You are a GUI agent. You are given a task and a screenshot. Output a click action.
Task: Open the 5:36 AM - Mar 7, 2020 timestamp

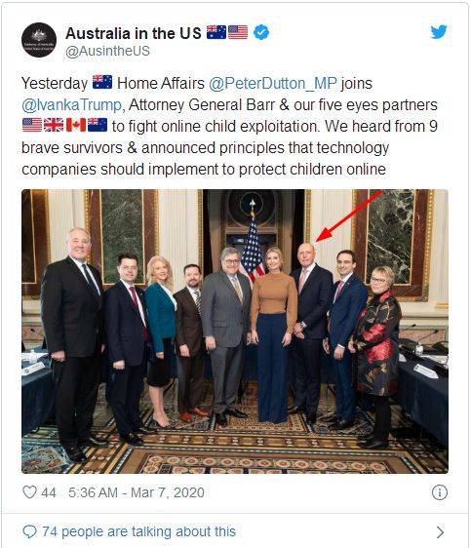[137, 492]
